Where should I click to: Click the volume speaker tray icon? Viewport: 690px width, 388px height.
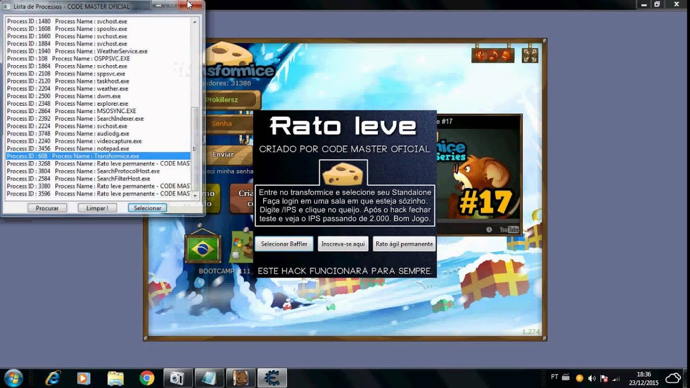point(592,378)
